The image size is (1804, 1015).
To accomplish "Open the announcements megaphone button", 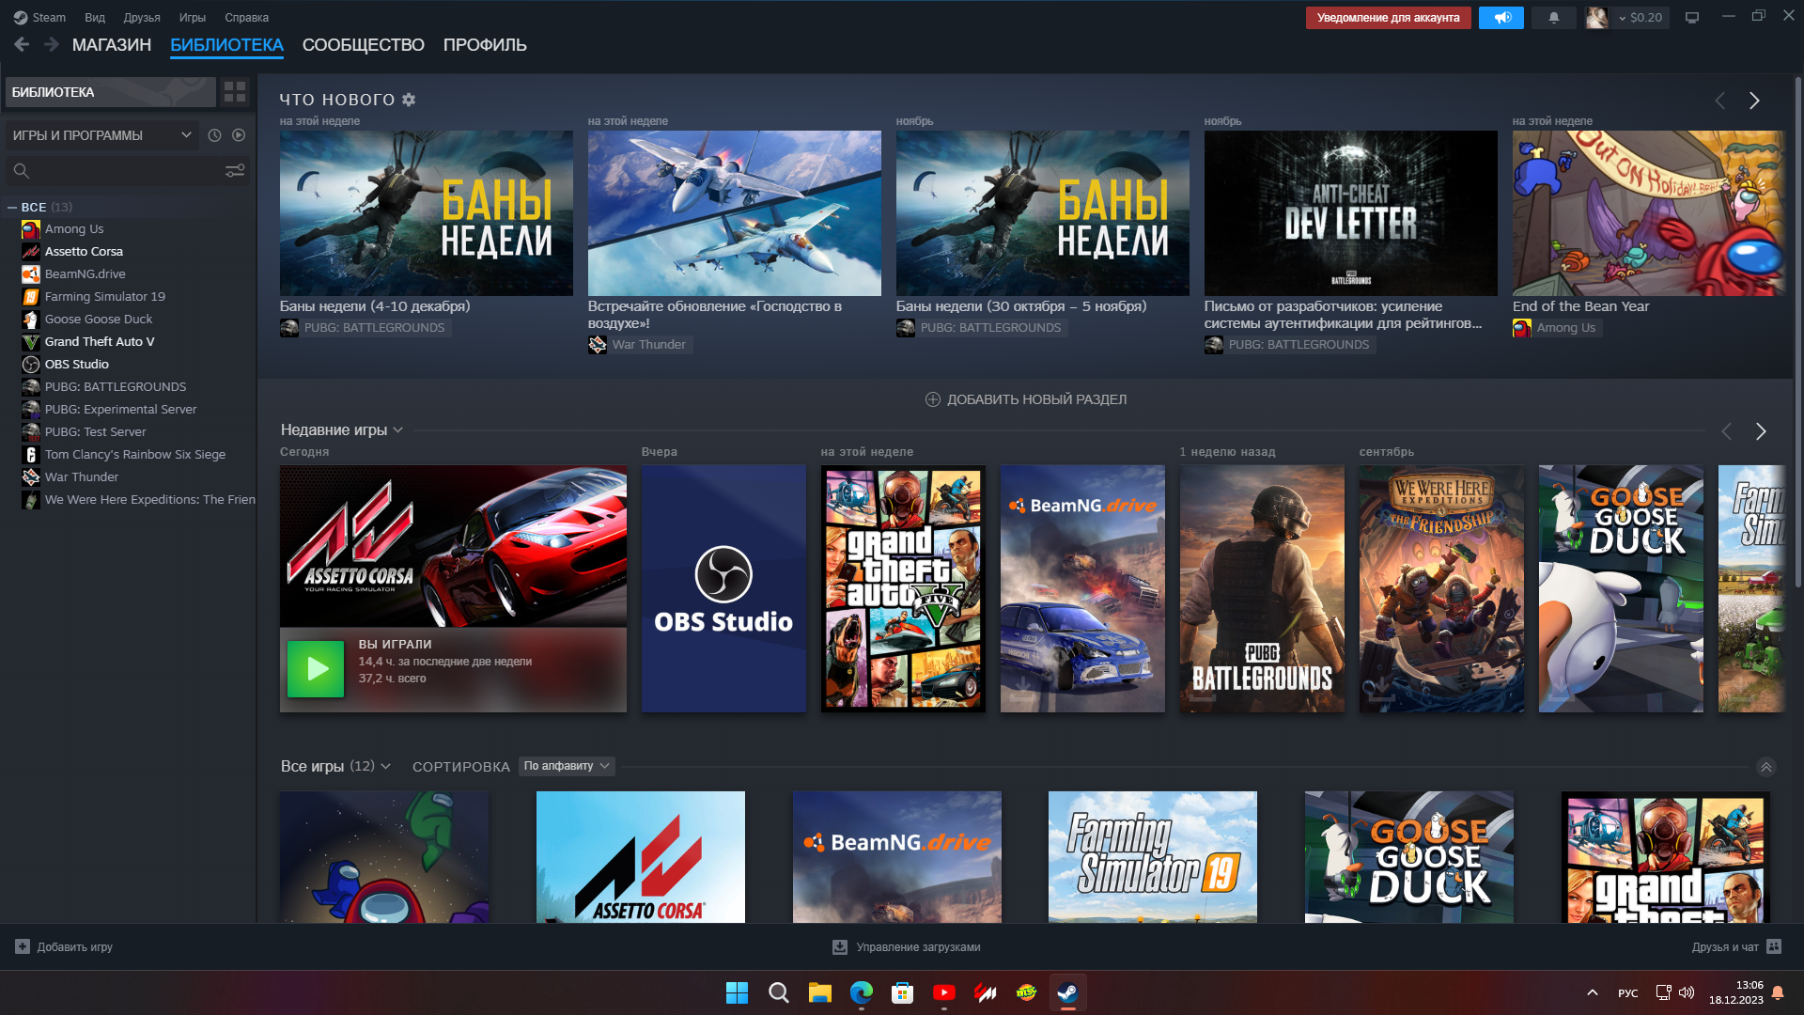I will [1501, 18].
